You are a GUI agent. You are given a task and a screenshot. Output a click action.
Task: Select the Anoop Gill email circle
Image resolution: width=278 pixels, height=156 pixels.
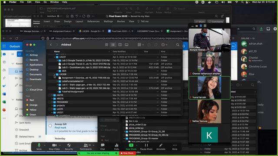point(50,126)
